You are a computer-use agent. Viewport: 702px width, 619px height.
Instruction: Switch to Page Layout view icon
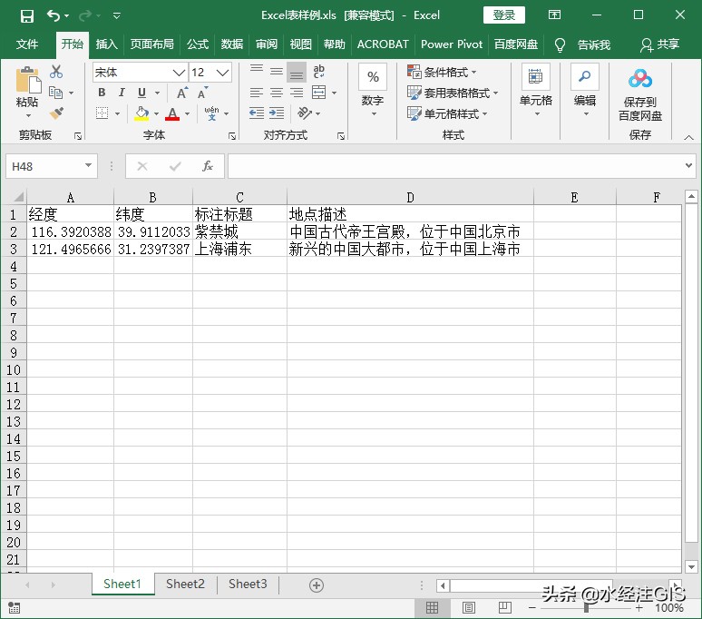coord(469,608)
